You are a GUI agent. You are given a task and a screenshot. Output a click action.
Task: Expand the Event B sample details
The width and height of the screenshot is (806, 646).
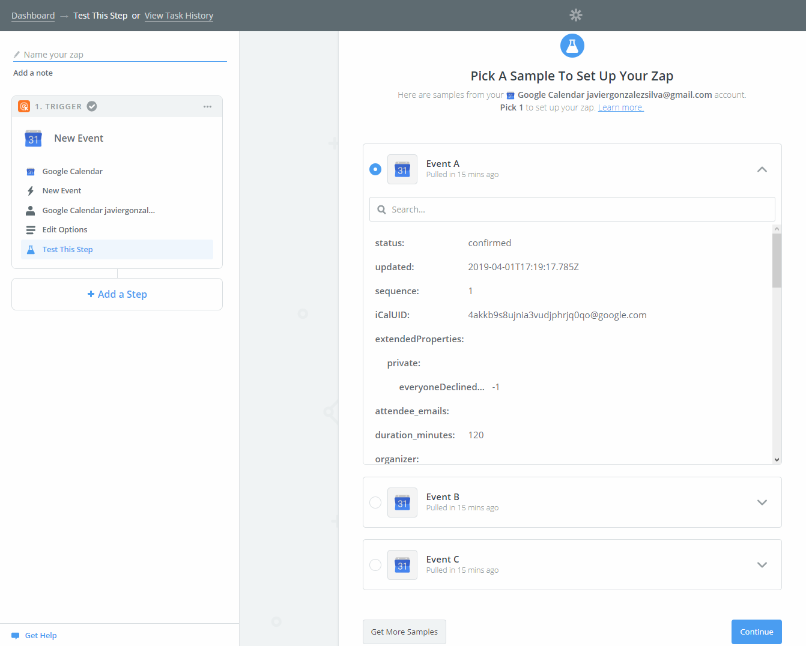[762, 503]
